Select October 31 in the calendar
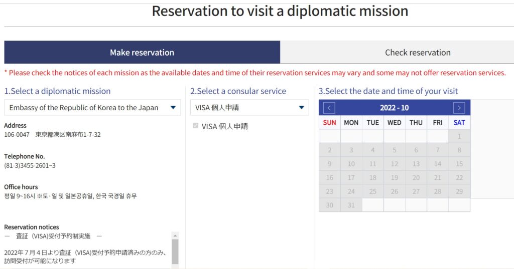514x269 pixels. click(x=351, y=205)
